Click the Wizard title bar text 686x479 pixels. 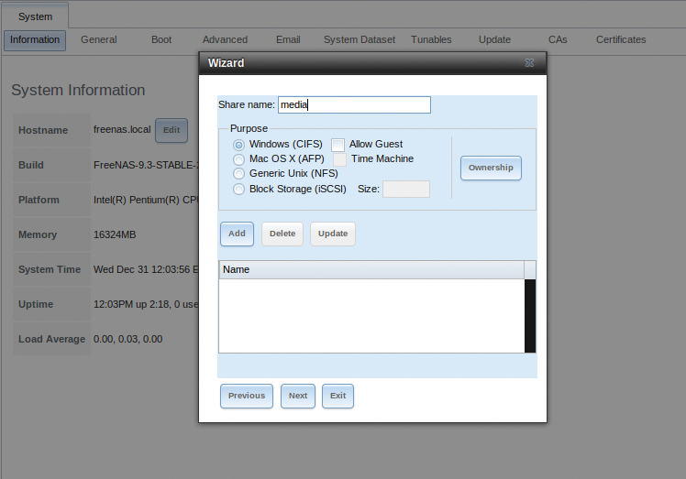(227, 63)
